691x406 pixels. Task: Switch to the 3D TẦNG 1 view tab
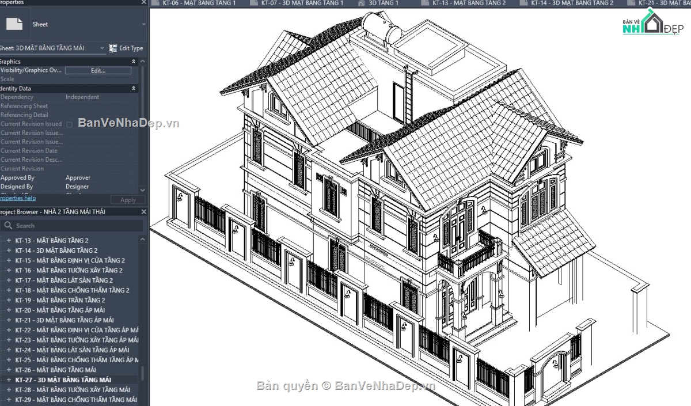pos(384,3)
